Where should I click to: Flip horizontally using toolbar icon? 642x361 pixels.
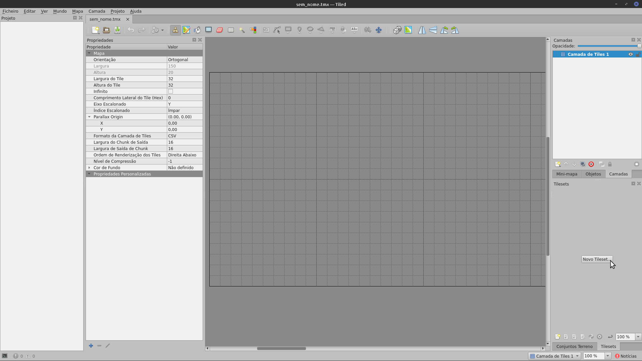pyautogui.click(x=422, y=30)
